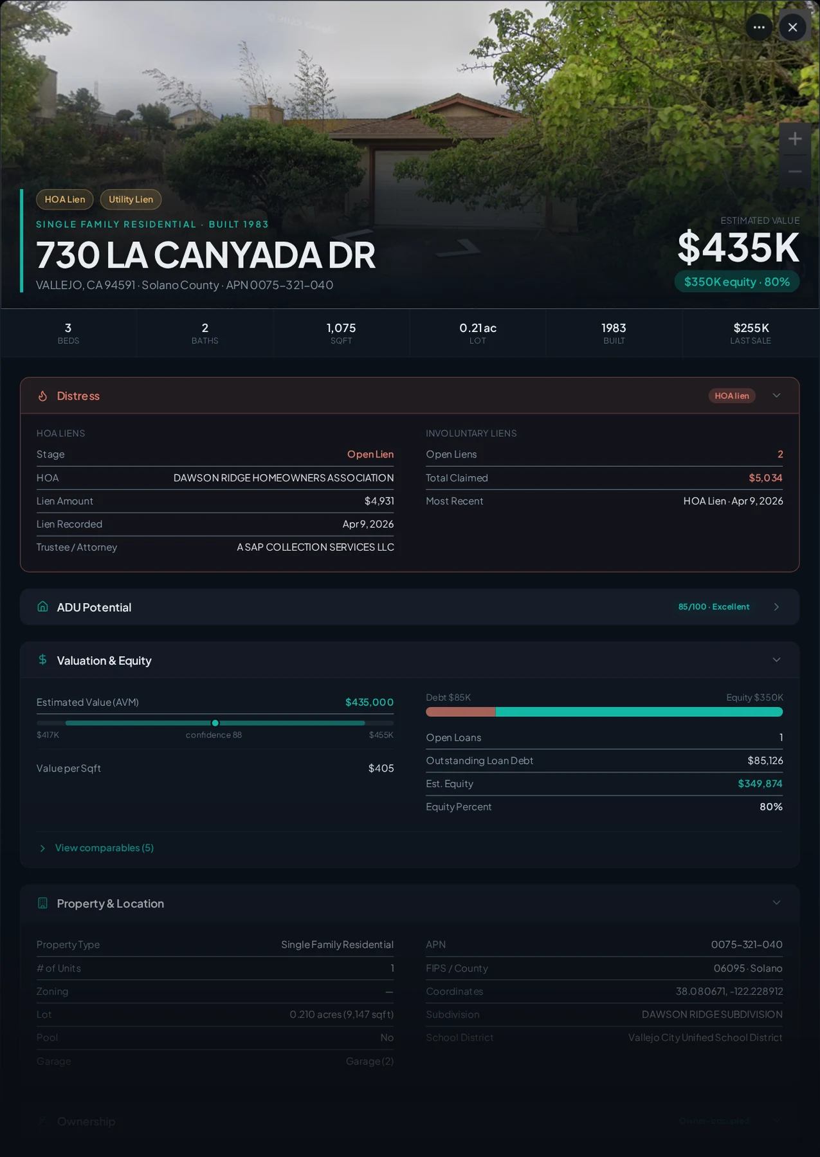This screenshot has width=820, height=1157.
Task: Click the $405 value per sqft
Action: tap(381, 768)
